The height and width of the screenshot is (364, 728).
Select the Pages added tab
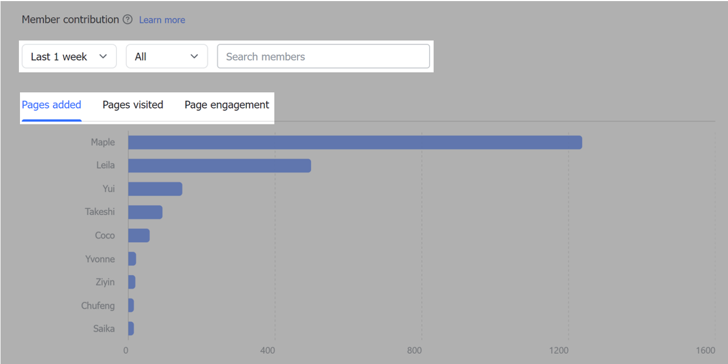pos(51,105)
